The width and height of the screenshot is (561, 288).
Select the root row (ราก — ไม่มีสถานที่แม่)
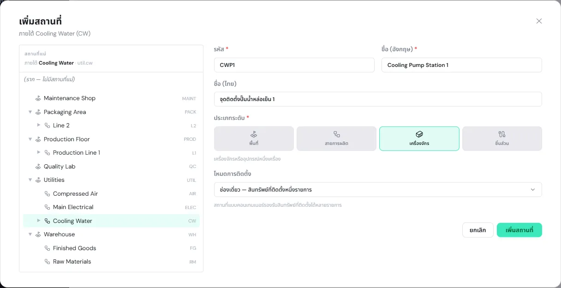(x=111, y=79)
